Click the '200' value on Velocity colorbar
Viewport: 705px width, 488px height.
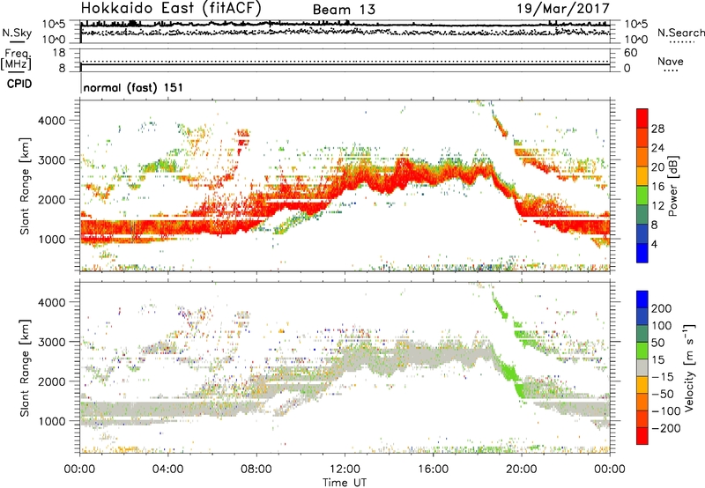click(x=662, y=308)
